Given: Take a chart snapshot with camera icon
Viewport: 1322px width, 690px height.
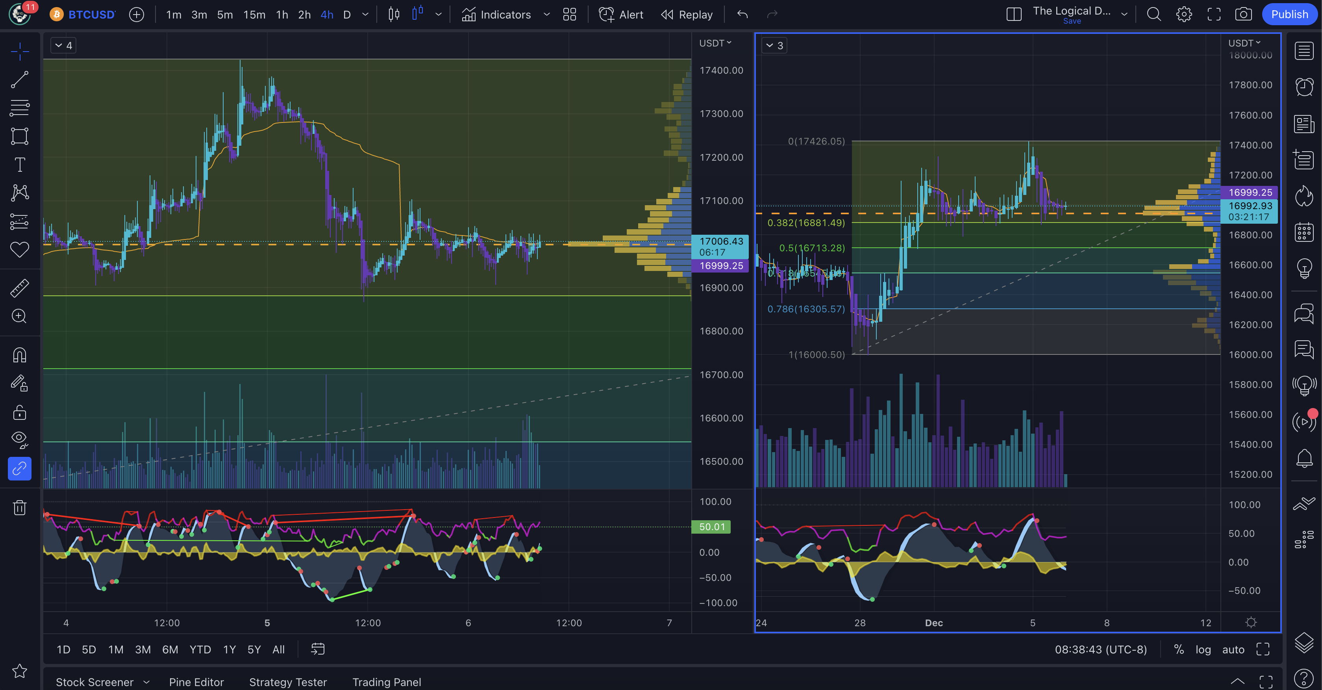Looking at the screenshot, I should point(1243,14).
